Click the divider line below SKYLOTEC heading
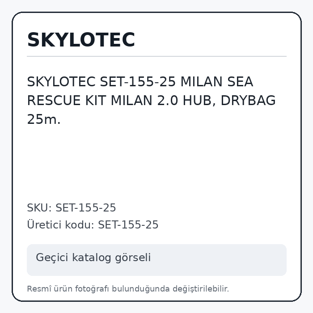The width and height of the screenshot is (313, 313). [x=156, y=56]
